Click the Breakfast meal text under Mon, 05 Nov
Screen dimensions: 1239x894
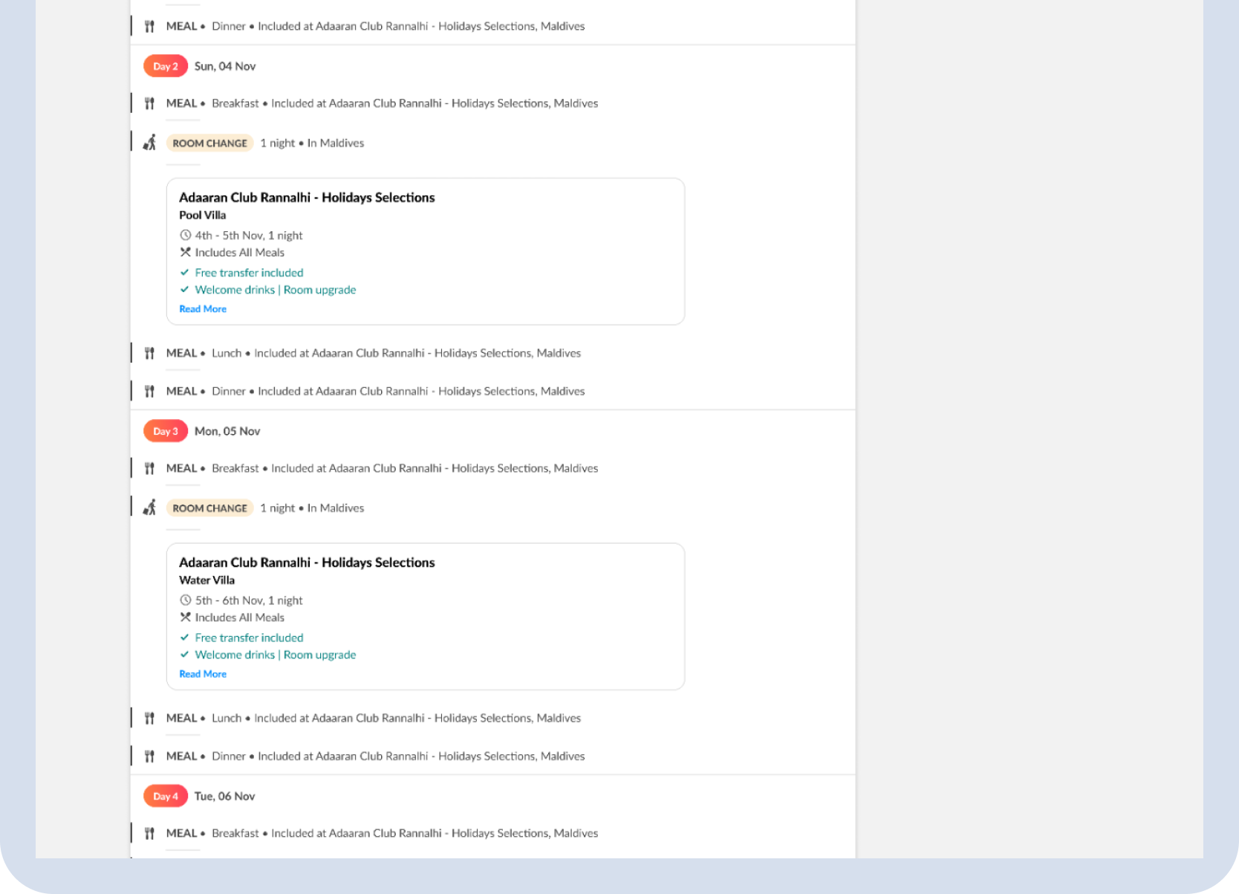pyautogui.click(x=405, y=468)
